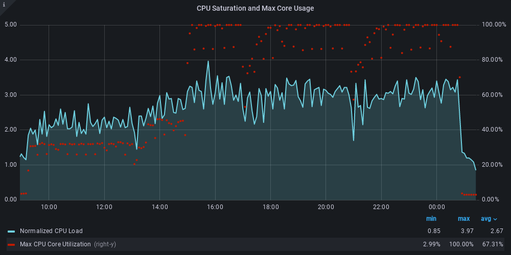Click the sharp cyan dip near 21:00
This screenshot has width=511, height=255.
(354, 140)
